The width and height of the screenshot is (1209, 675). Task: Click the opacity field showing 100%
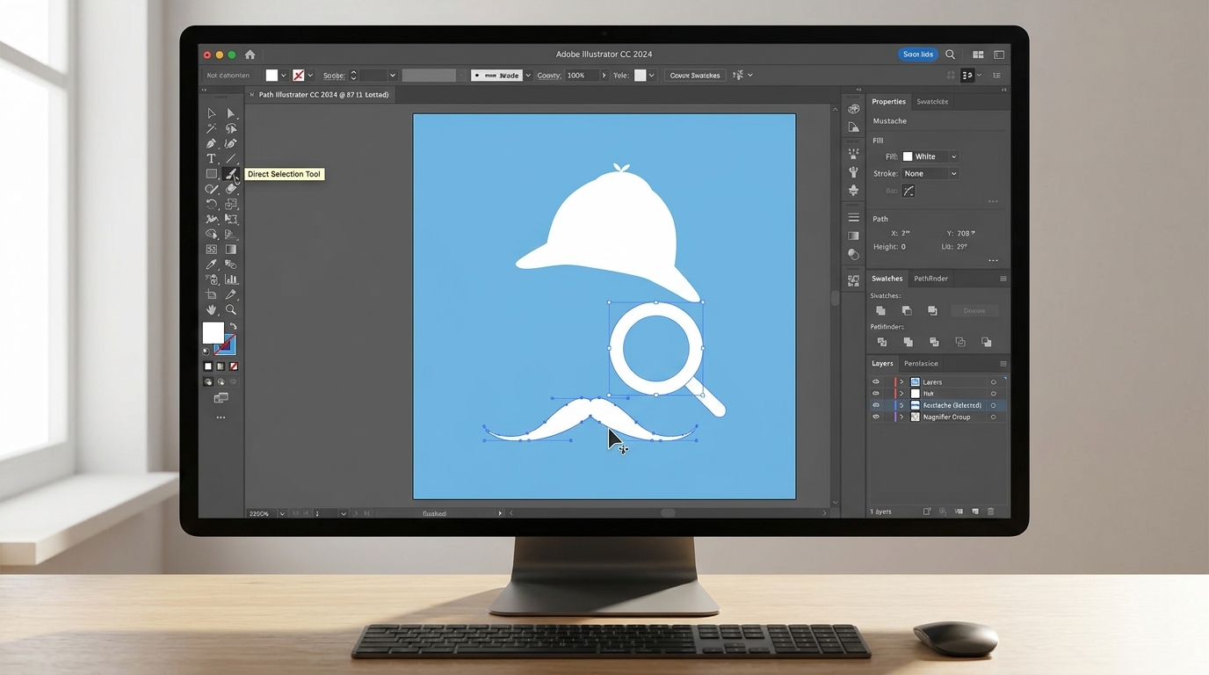pos(580,76)
